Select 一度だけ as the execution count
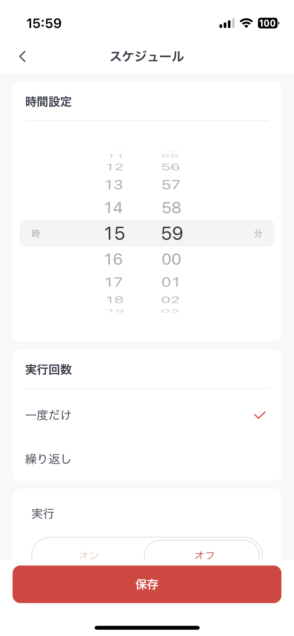The width and height of the screenshot is (294, 636). [x=48, y=415]
